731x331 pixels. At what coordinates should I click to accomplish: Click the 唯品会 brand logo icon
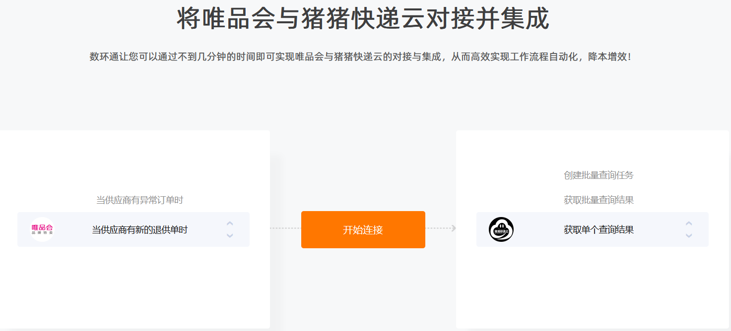point(42,229)
